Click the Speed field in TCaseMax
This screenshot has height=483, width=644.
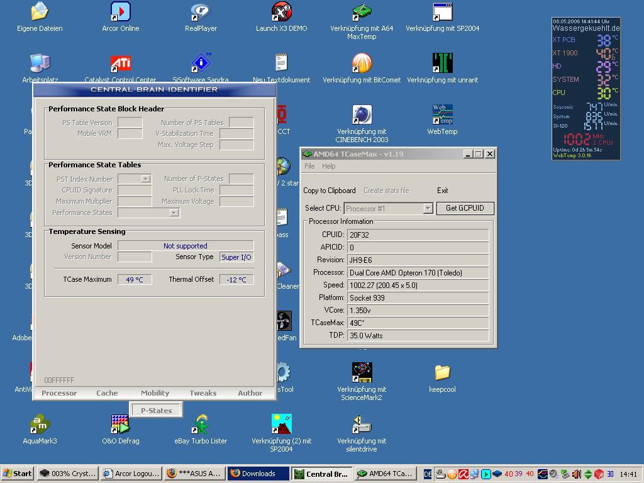pyautogui.click(x=418, y=286)
